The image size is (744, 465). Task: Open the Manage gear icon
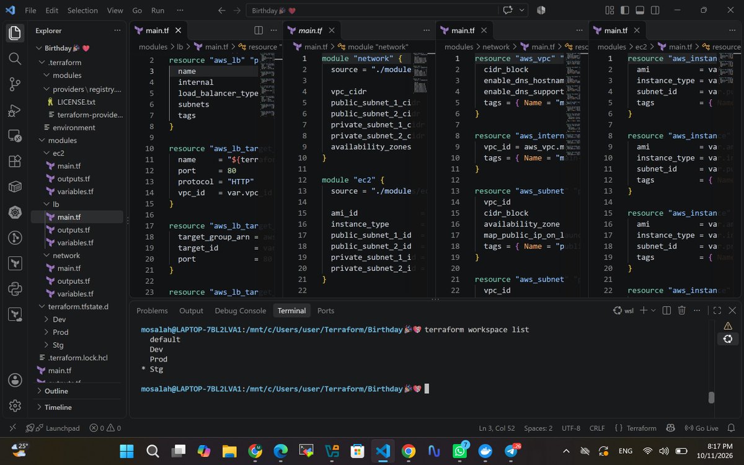[15, 406]
